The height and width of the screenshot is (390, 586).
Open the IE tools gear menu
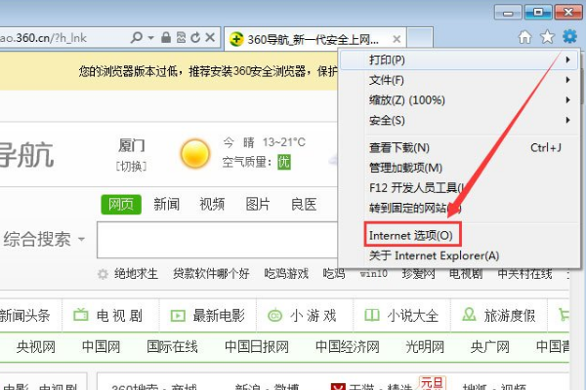coord(569,37)
